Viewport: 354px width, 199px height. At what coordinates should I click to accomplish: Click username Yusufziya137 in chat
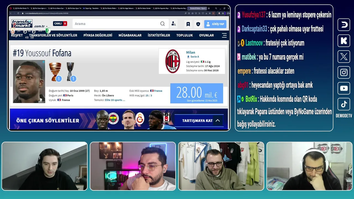pos(253,15)
